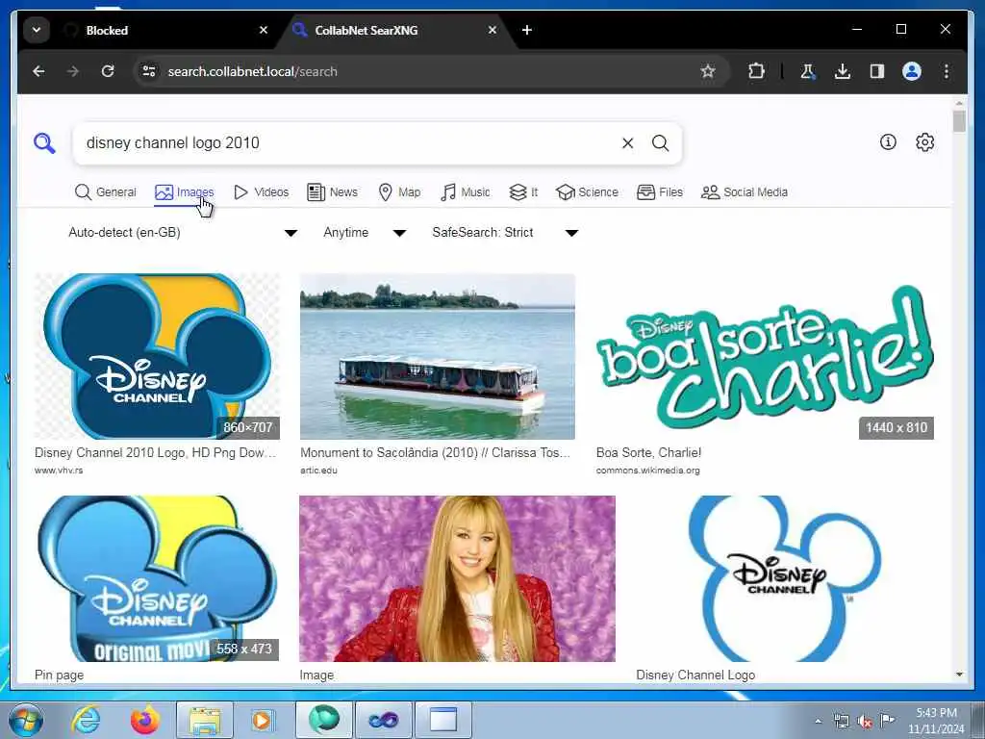The width and height of the screenshot is (985, 739).
Task: Click the 'Disney Channel 2010 Logo, HD Png' title
Action: pyautogui.click(x=155, y=452)
